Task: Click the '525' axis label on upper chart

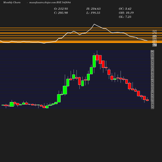Action: (x=155, y=31)
